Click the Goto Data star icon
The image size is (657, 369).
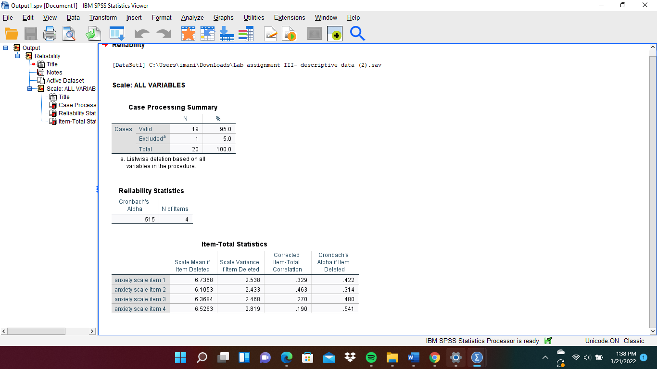click(x=188, y=34)
